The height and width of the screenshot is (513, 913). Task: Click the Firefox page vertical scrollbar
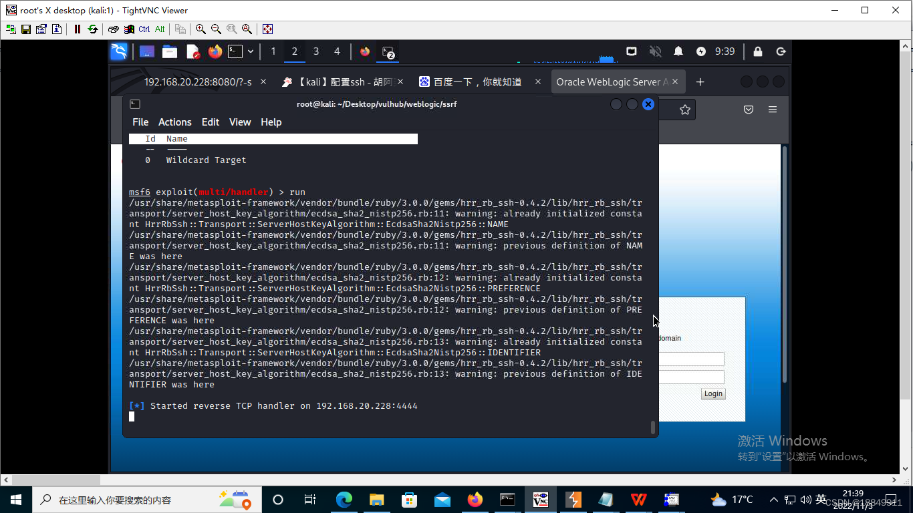[785, 264]
